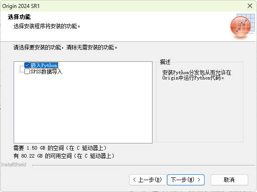Click the Python description text in 描述 panel
This screenshot has width=257, height=192.
[197, 75]
